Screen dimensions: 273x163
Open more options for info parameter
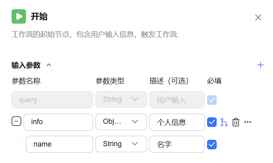(x=248, y=122)
